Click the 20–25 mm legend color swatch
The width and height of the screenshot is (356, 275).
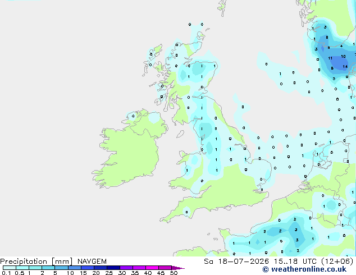point(100,268)
